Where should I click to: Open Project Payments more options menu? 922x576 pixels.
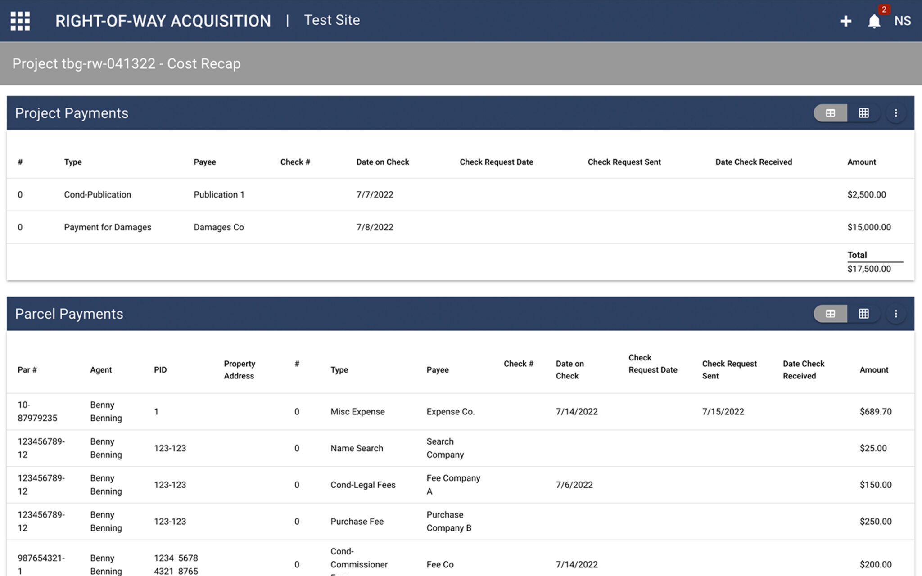895,113
